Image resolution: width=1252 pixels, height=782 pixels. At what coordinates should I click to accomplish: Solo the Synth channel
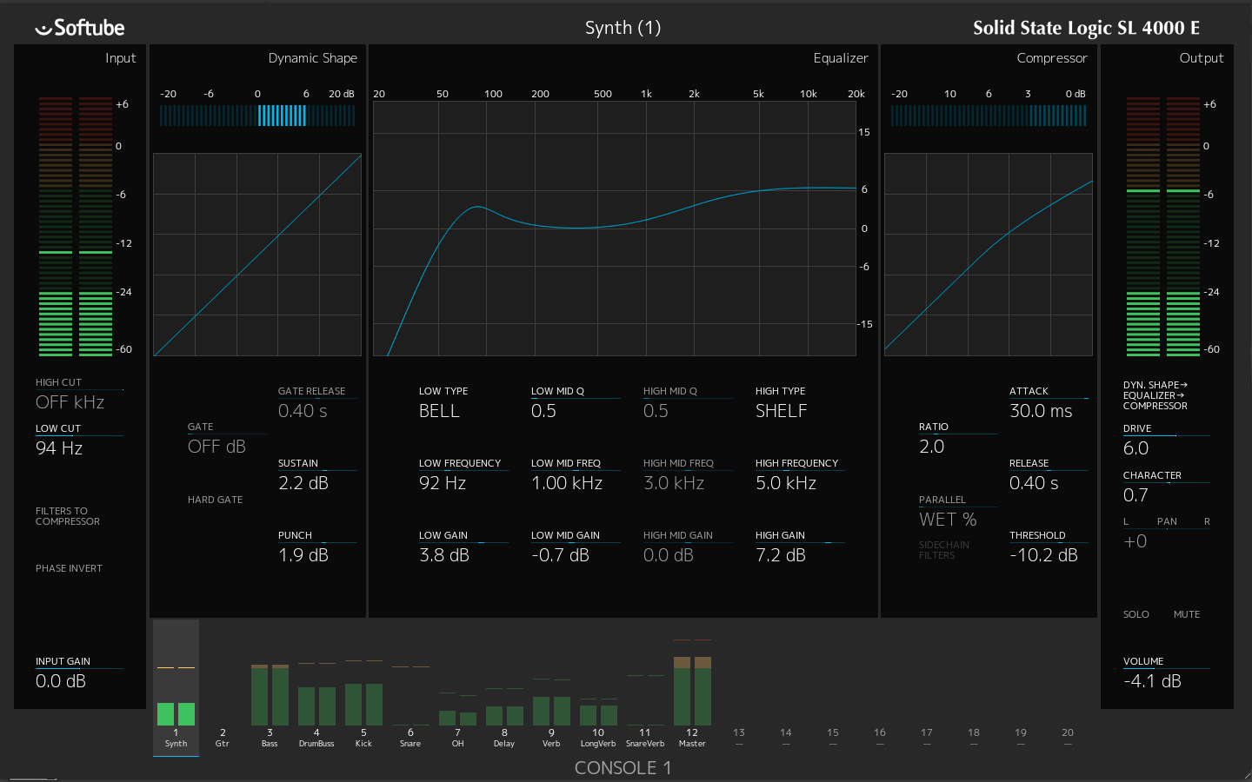pos(1136,614)
